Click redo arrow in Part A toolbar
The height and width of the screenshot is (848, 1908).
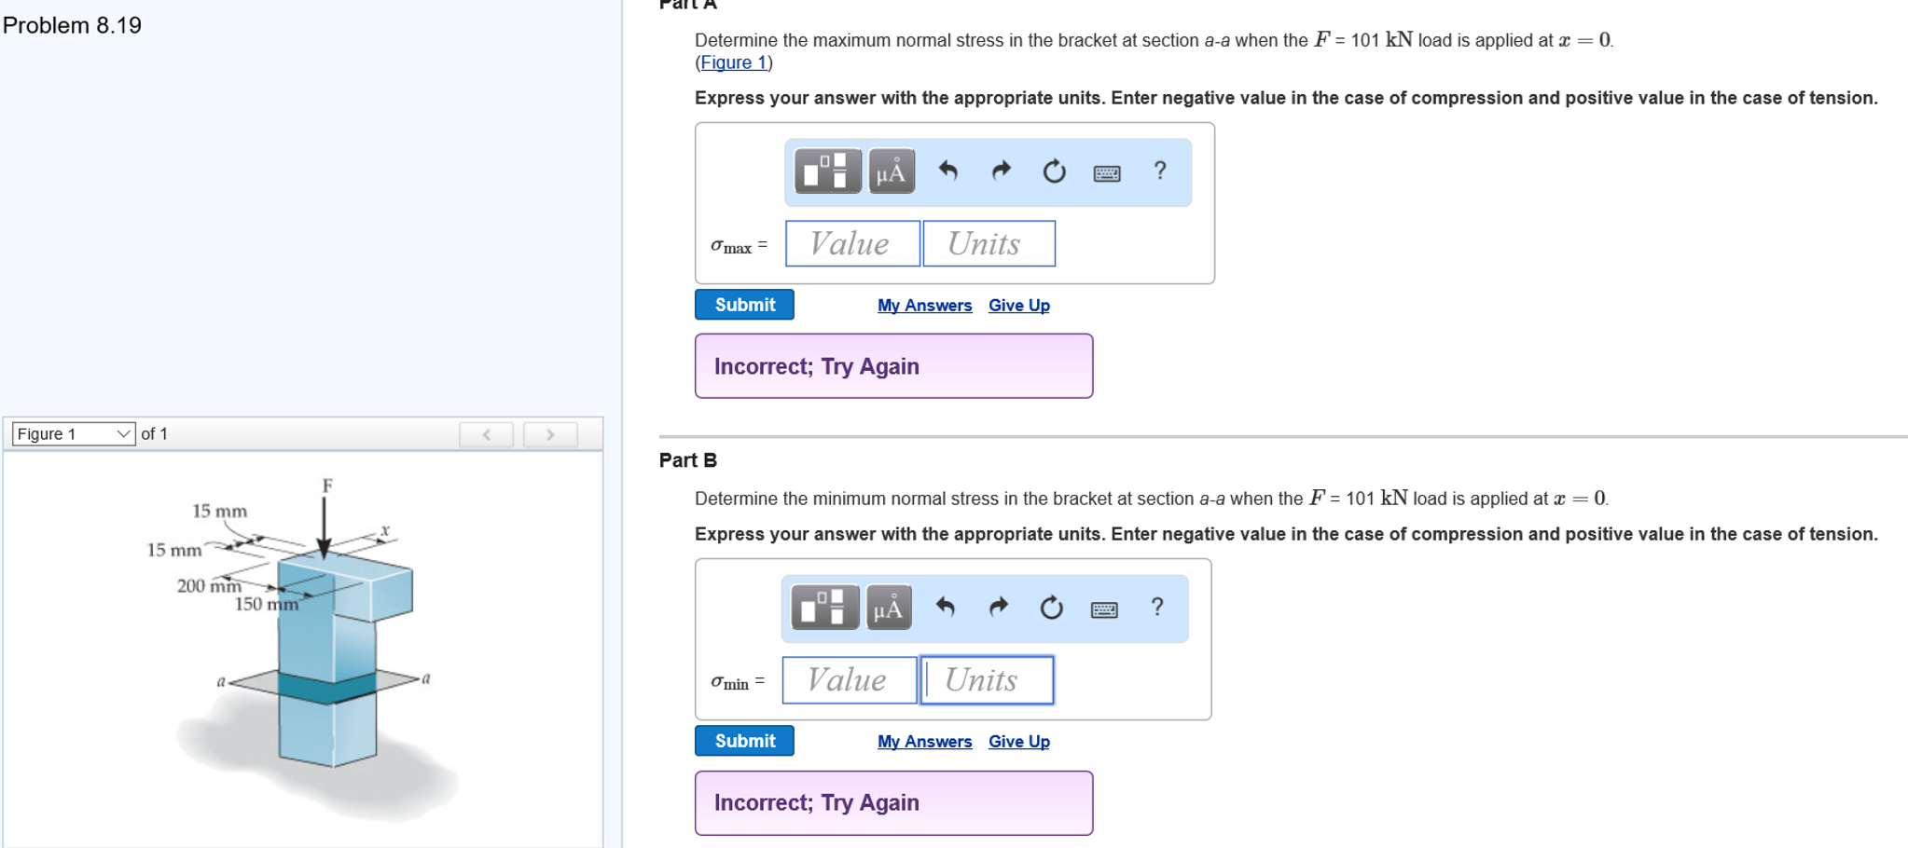[1001, 171]
